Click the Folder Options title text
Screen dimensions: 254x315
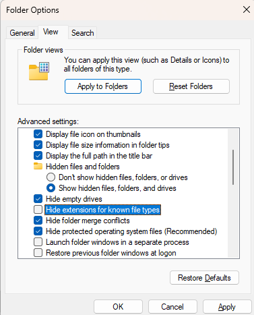(x=32, y=10)
